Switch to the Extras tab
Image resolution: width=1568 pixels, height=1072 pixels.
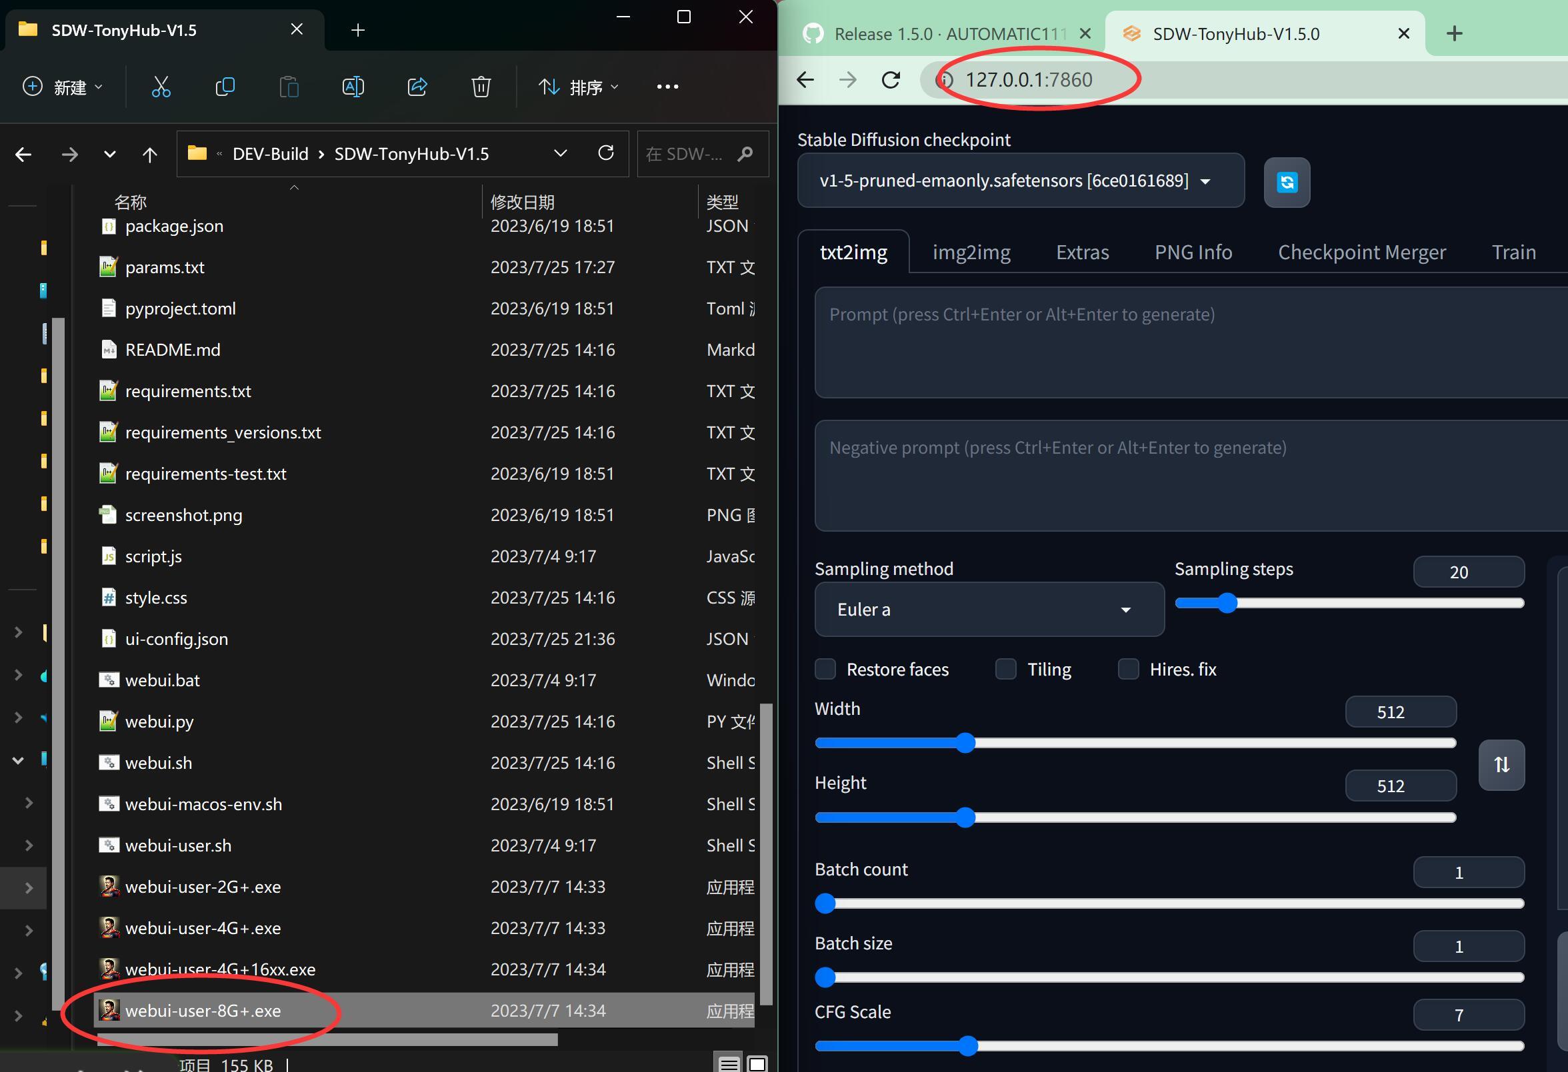click(x=1082, y=252)
